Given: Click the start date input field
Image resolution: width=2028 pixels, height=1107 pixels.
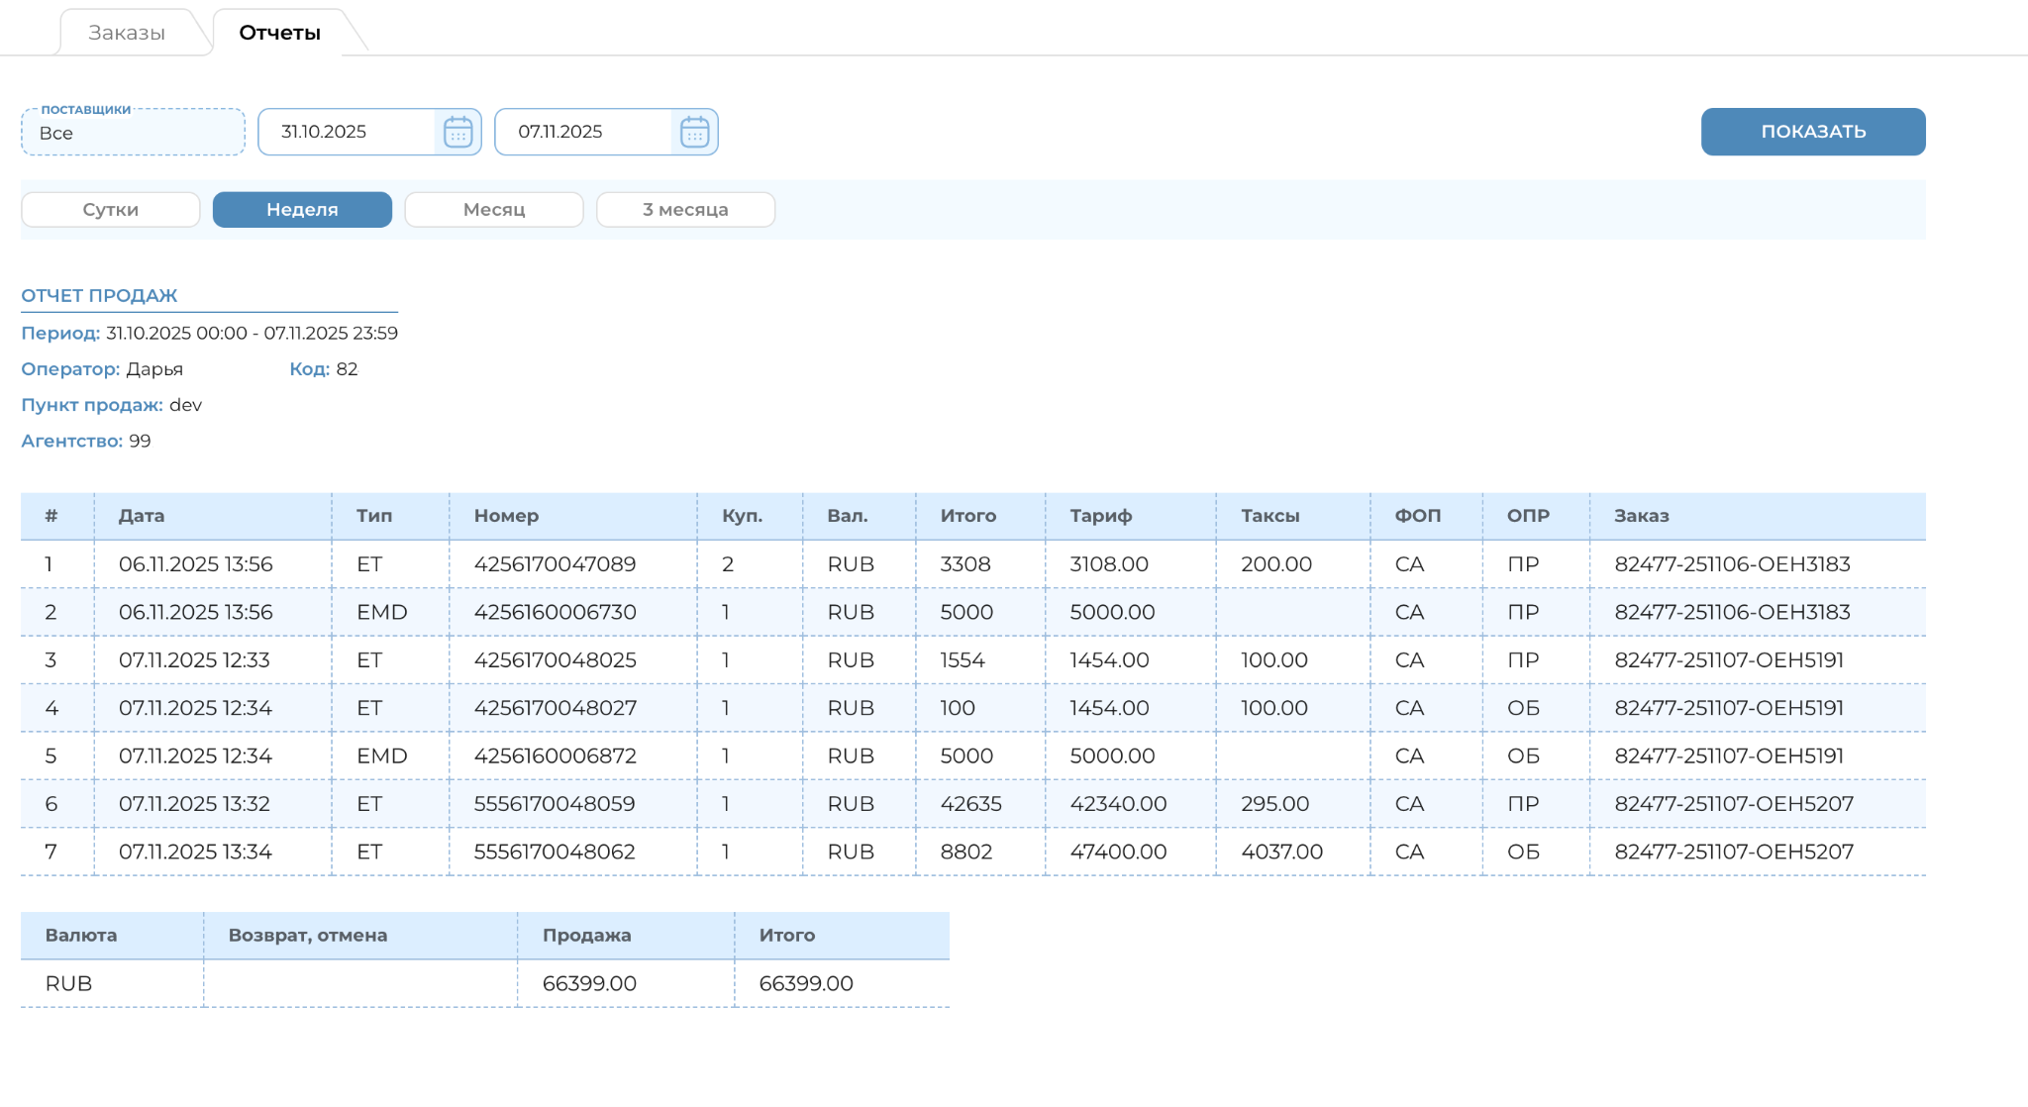Looking at the screenshot, I should [347, 131].
